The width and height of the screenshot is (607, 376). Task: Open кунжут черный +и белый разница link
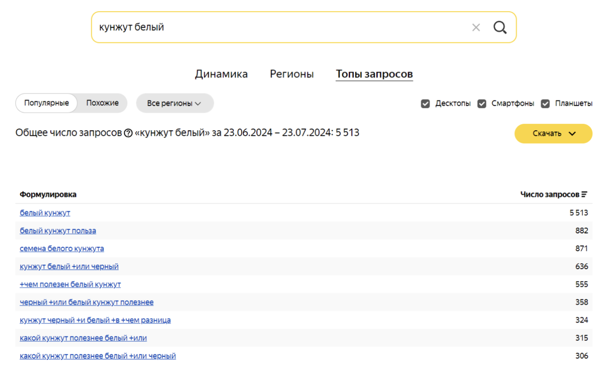coord(95,320)
